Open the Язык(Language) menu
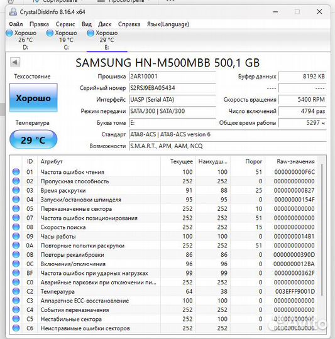 pos(168,24)
